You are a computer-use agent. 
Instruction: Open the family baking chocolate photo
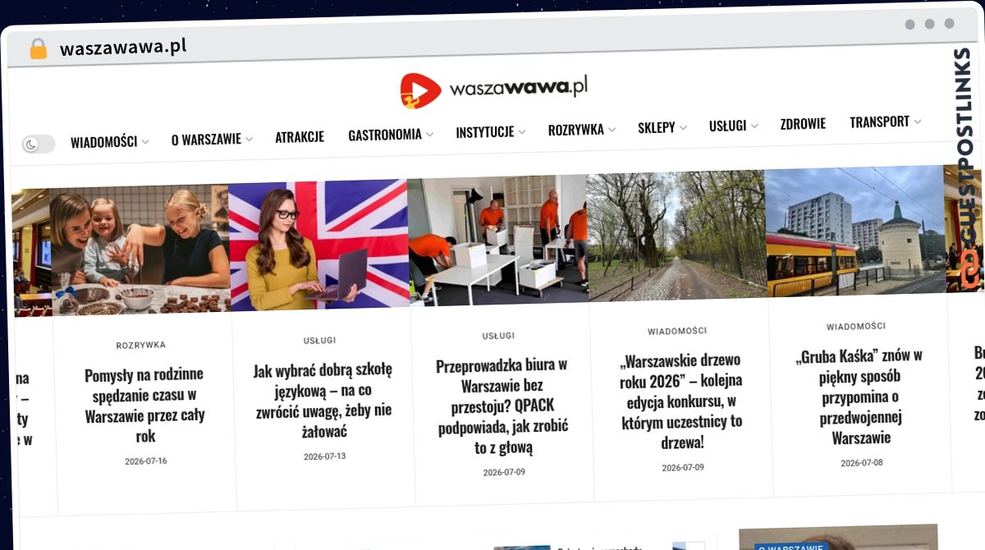click(x=140, y=249)
